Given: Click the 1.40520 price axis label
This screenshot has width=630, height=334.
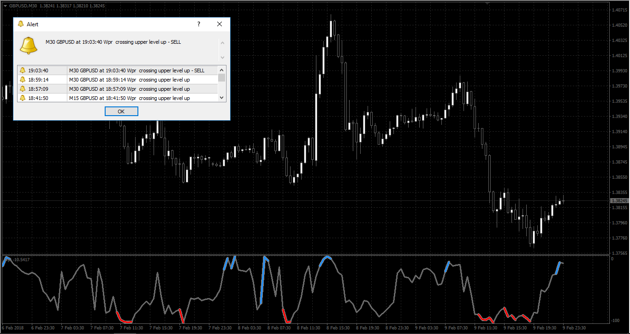Looking at the screenshot, I should coord(619,25).
